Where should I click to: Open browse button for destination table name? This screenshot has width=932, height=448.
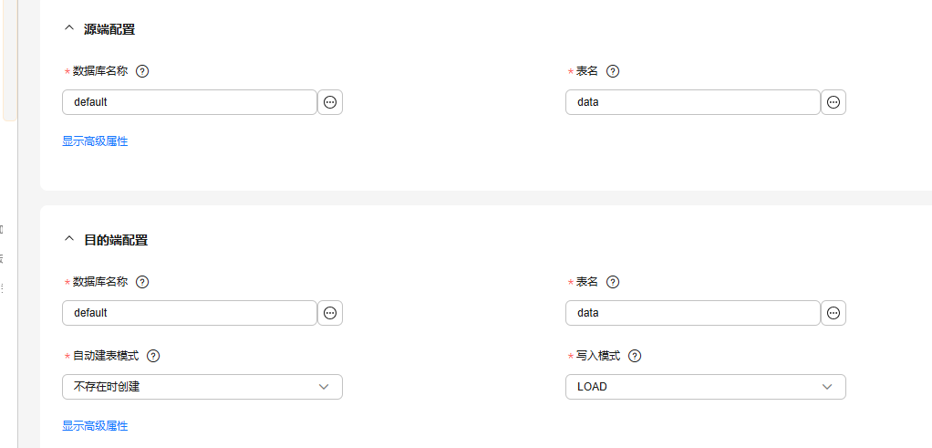834,313
